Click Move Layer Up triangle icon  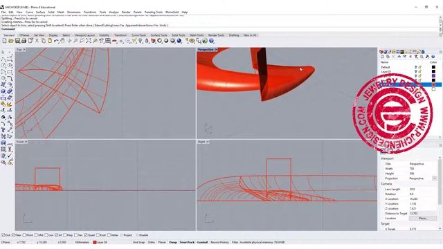click(399, 57)
